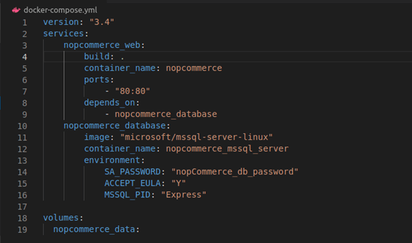
Task: Click the build key
Action: tap(96, 57)
